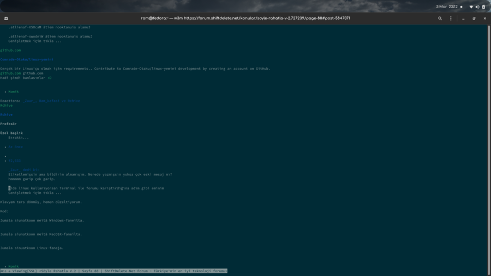Click the reversed line '.atlienaf-XSOcaM ätiem nooktanuis alamuJ'
The image size is (491, 276).
click(x=49, y=27)
